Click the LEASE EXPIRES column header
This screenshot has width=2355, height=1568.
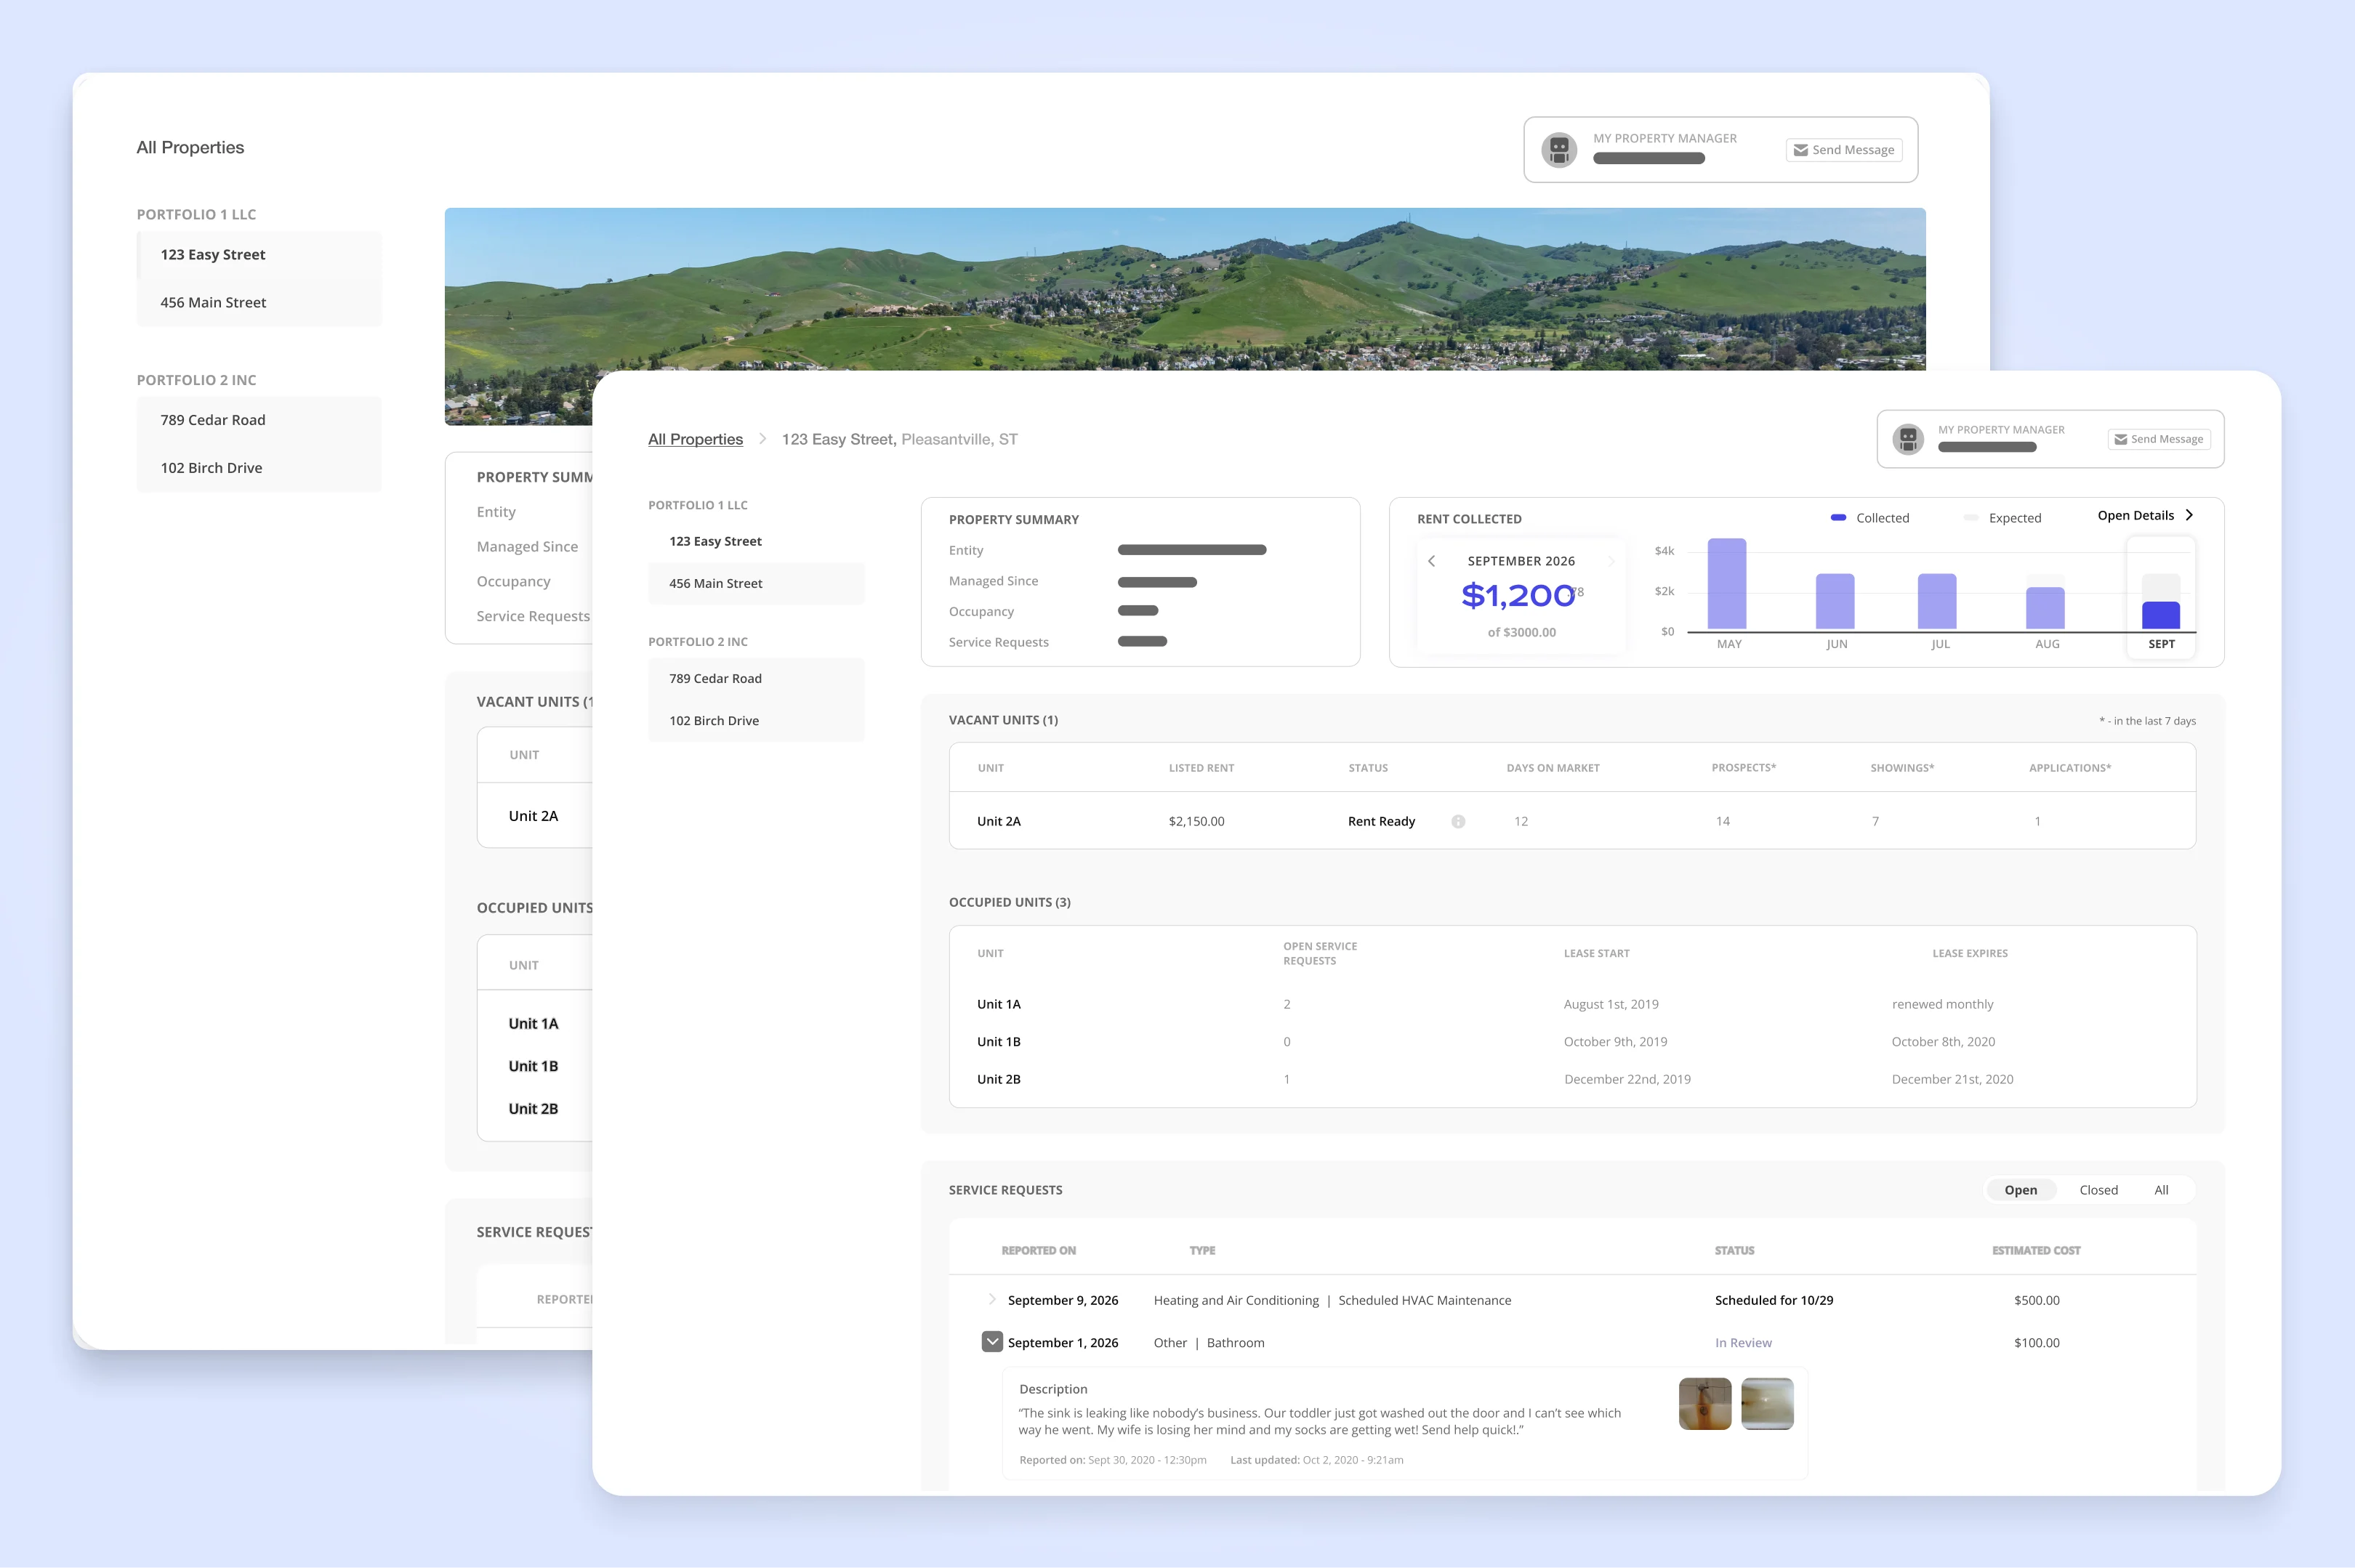(x=1970, y=953)
